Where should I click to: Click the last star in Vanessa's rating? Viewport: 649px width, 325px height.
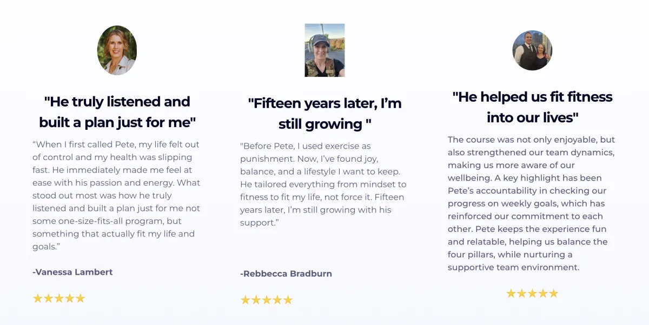click(x=80, y=298)
